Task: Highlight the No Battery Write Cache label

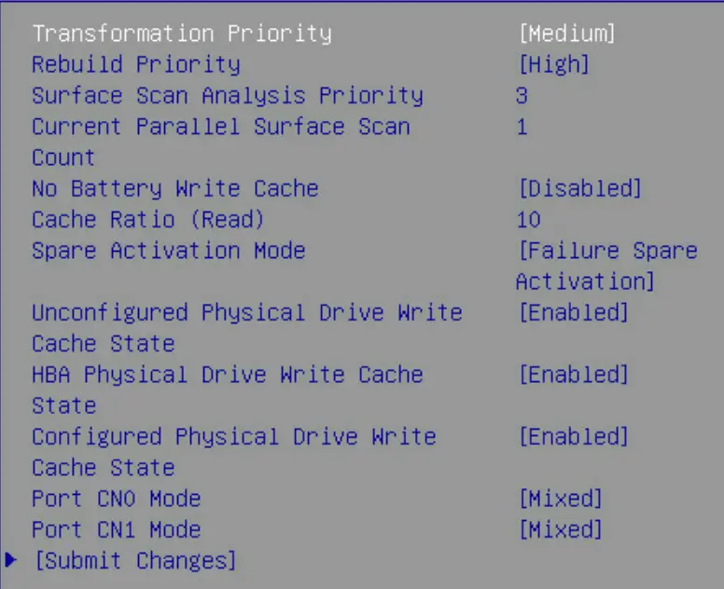Action: [174, 188]
